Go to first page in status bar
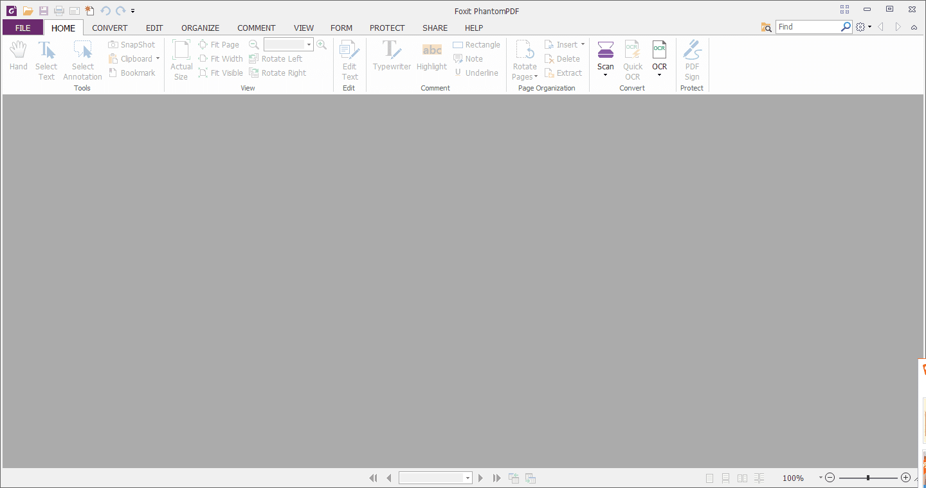926x488 pixels. (x=373, y=478)
